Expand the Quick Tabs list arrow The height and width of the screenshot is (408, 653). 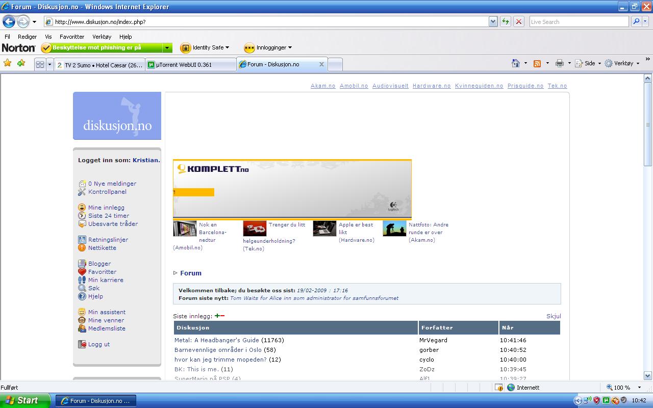(x=49, y=64)
